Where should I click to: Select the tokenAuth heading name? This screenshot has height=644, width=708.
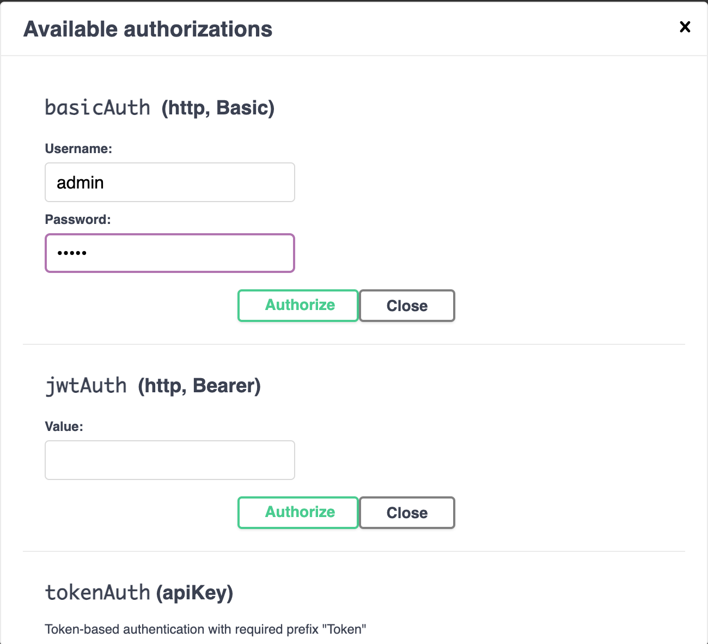97,592
